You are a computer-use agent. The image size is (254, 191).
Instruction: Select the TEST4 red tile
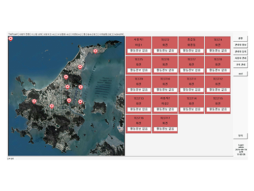[x=217, y=45]
